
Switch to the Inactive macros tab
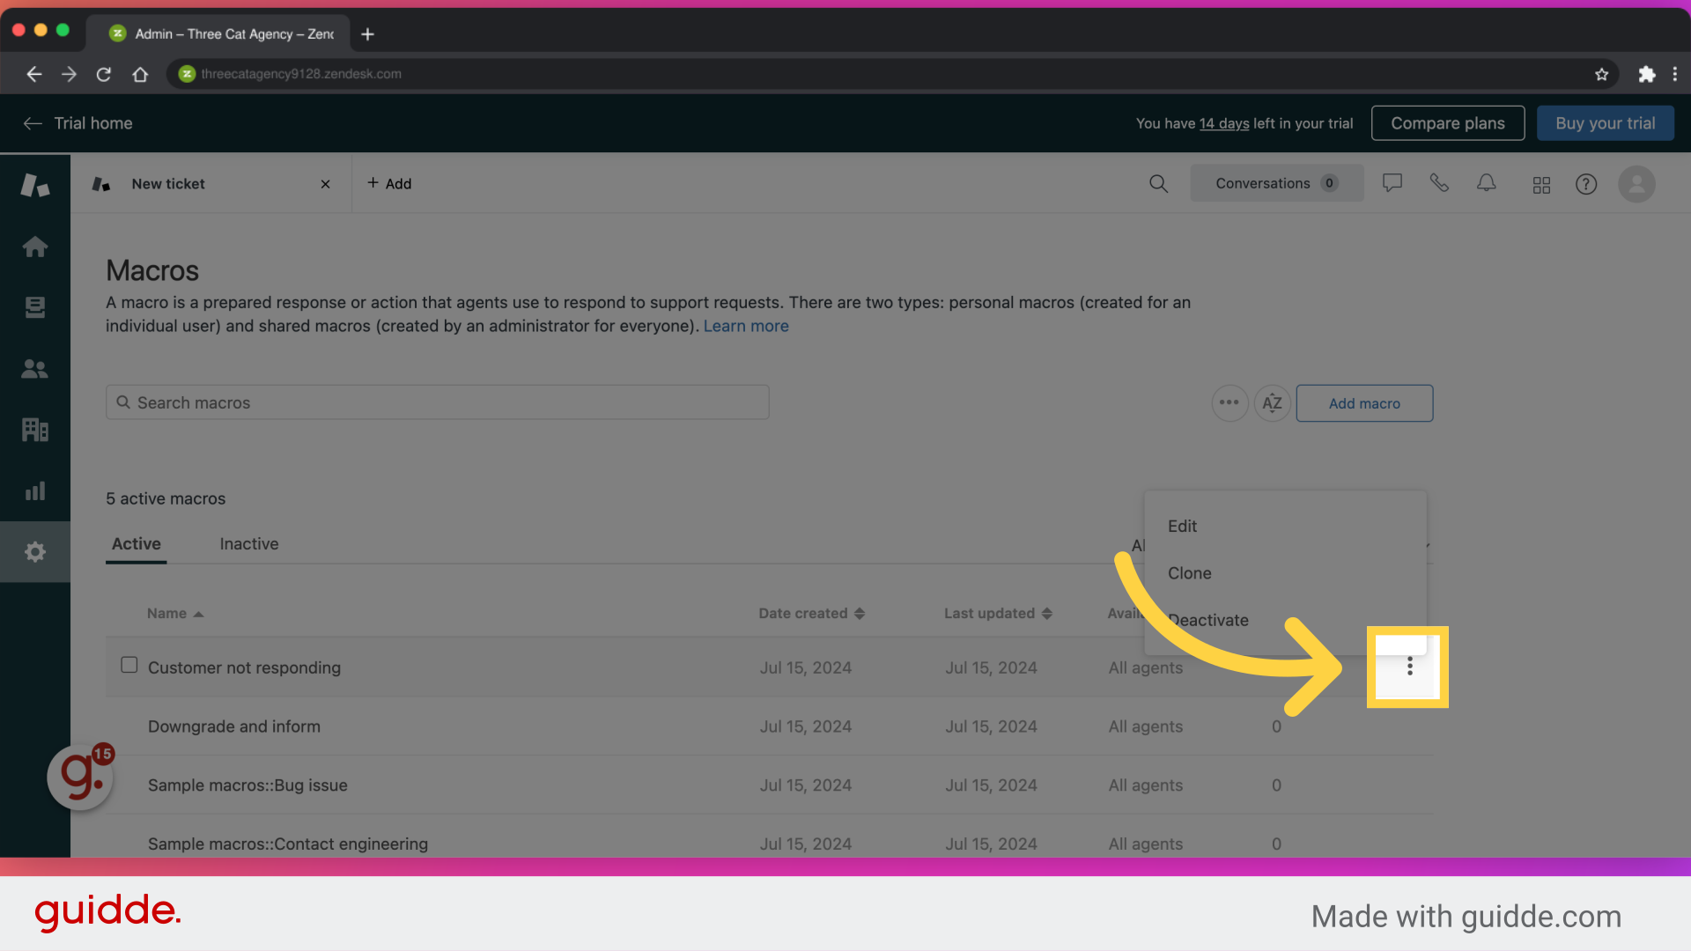(249, 543)
